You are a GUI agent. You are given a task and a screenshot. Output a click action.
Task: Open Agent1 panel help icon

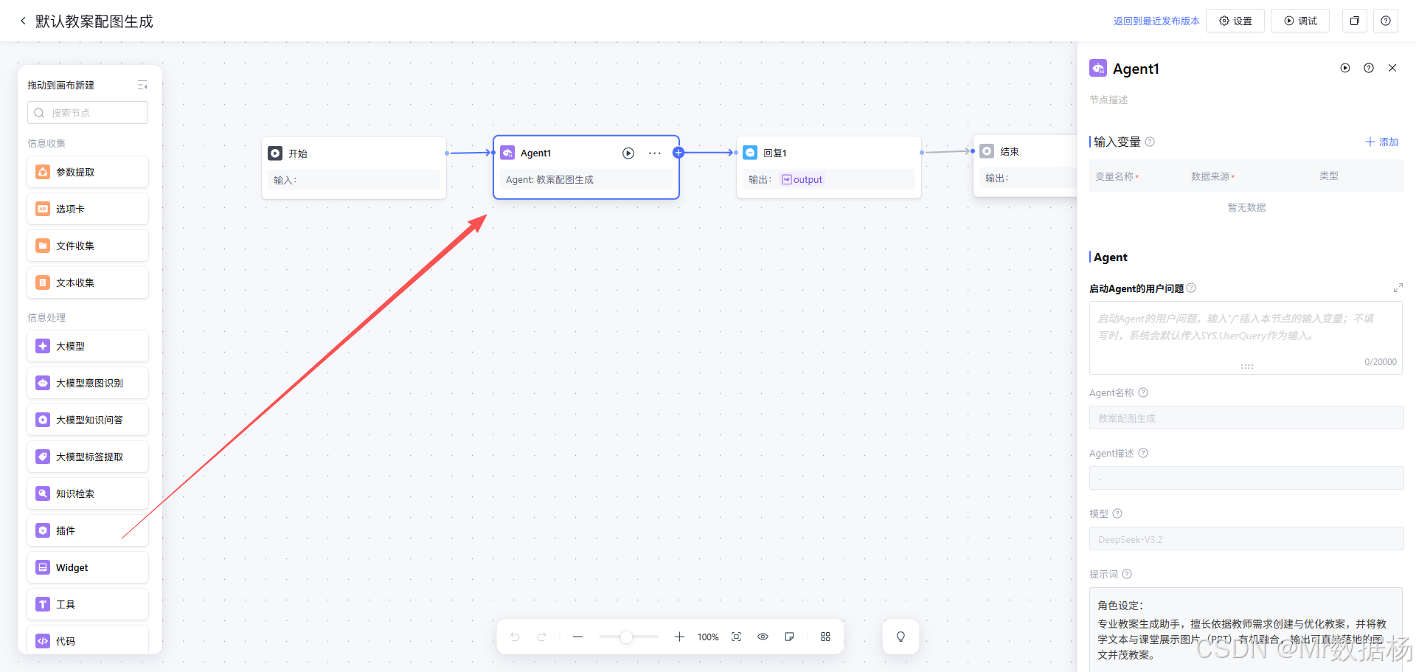pyautogui.click(x=1369, y=68)
